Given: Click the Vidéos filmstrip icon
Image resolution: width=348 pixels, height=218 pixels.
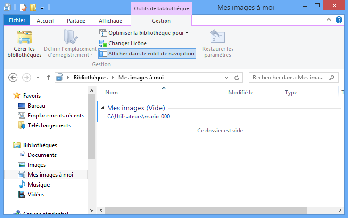Looking at the screenshot, I should (22, 195).
